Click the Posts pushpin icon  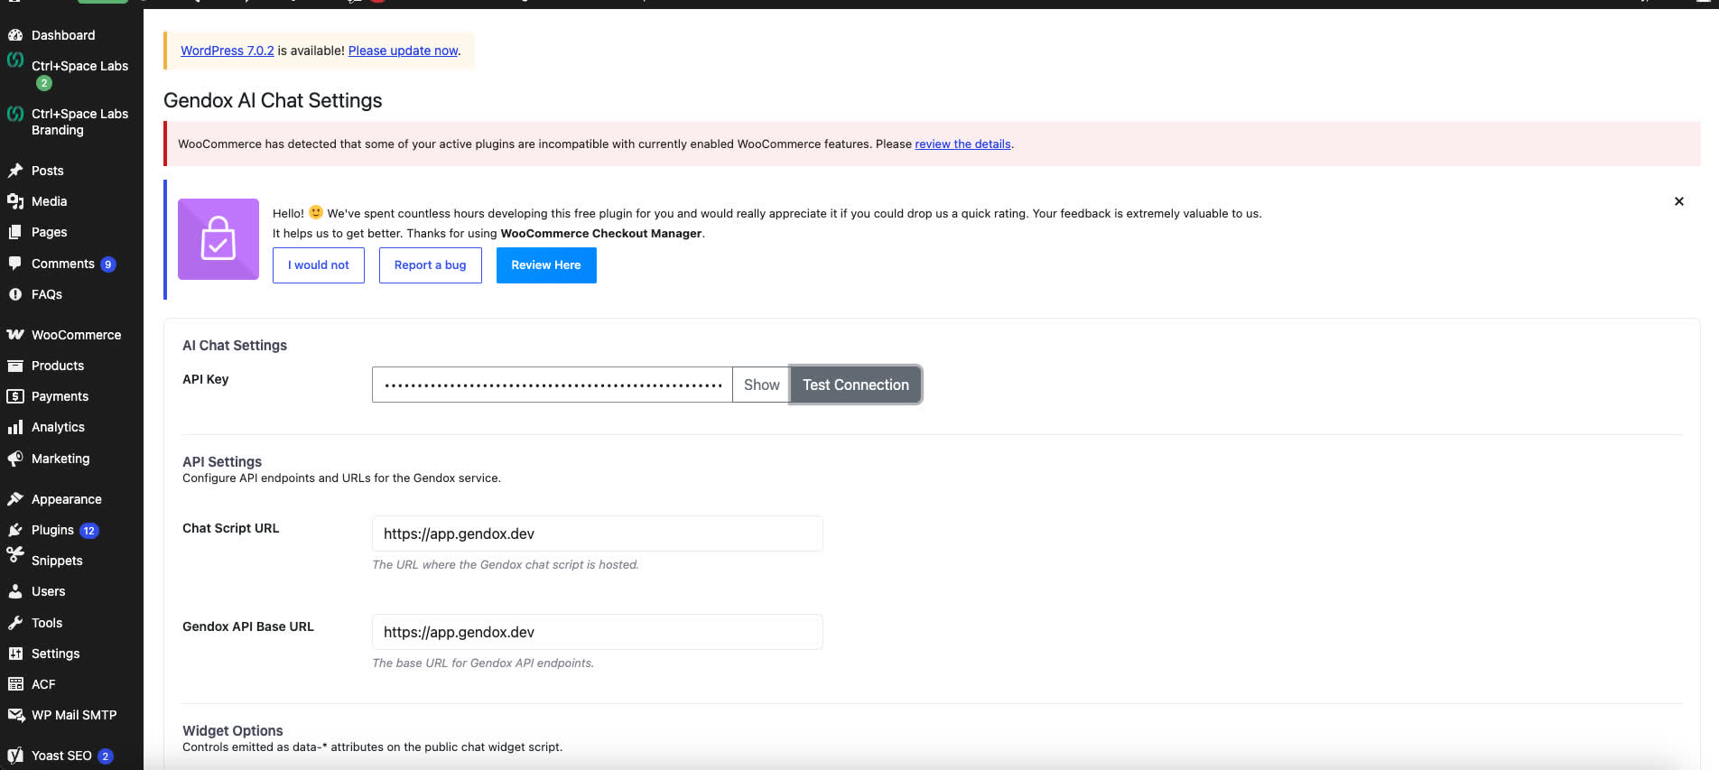pos(15,171)
